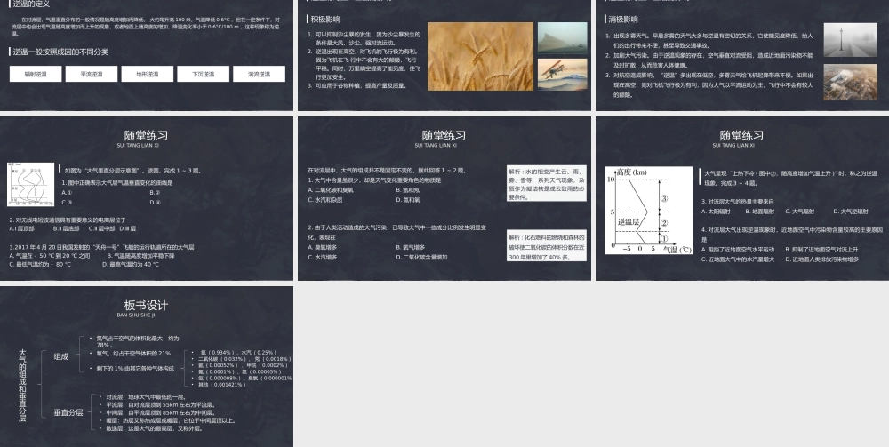Image resolution: width=889 pixels, height=447 pixels.
Task: Click the 随堂练习 title on the first exercise slide
Action: click(146, 135)
